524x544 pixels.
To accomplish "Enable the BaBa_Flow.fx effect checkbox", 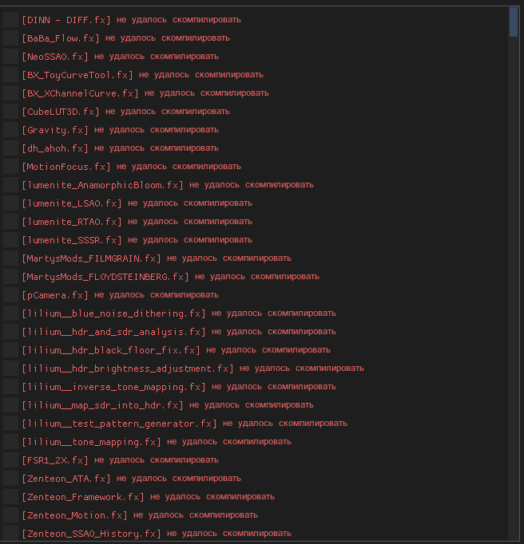I will tap(10, 37).
